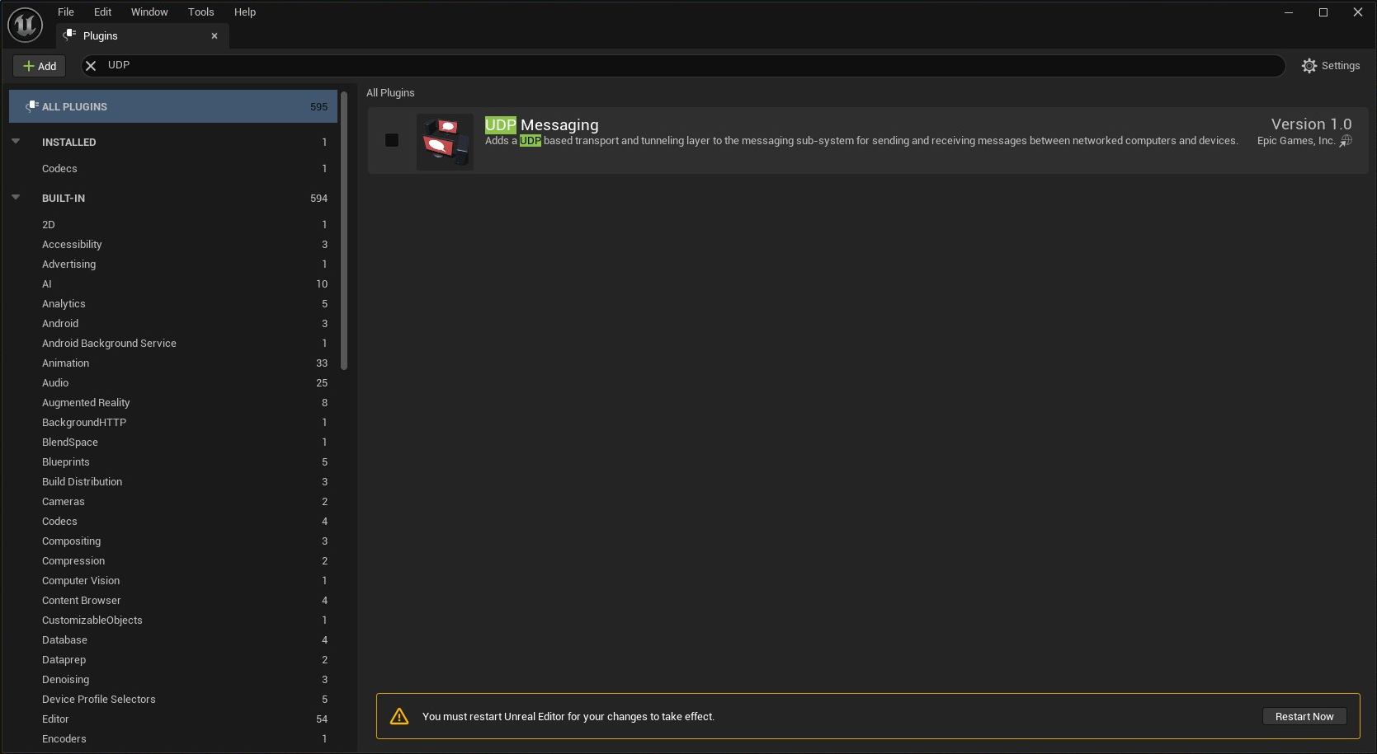Click the category list scrollbar
Screen dimensions: 1377x754
(344, 231)
